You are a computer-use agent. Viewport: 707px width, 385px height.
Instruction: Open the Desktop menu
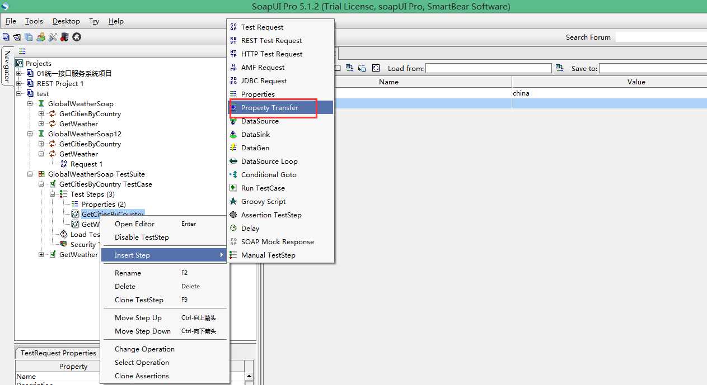tap(66, 21)
